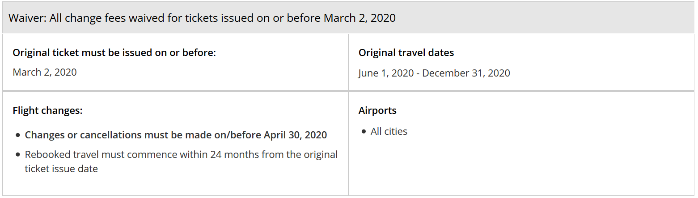
Task: Click the "Flight changes:" heading
Action: [47, 110]
